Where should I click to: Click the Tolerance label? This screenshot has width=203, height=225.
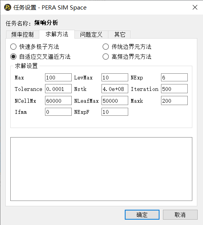pos(28,89)
